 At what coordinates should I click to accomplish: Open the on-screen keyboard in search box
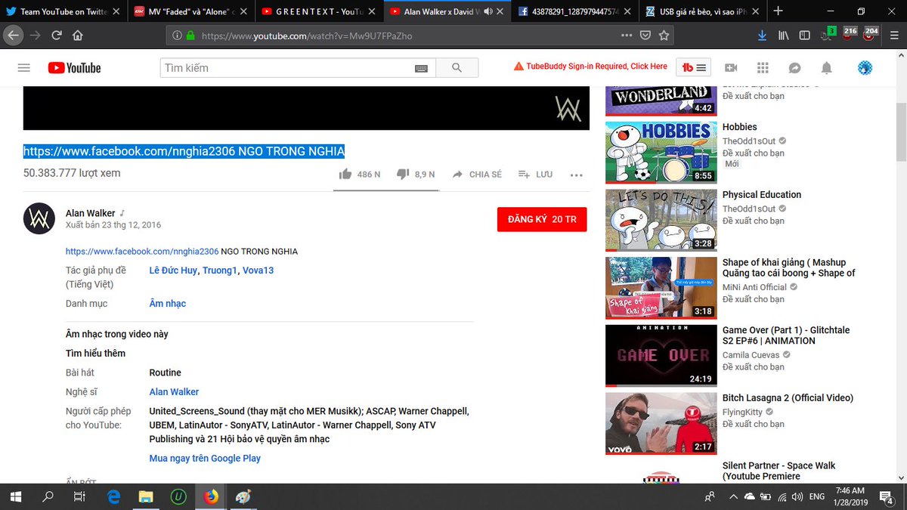tap(422, 68)
